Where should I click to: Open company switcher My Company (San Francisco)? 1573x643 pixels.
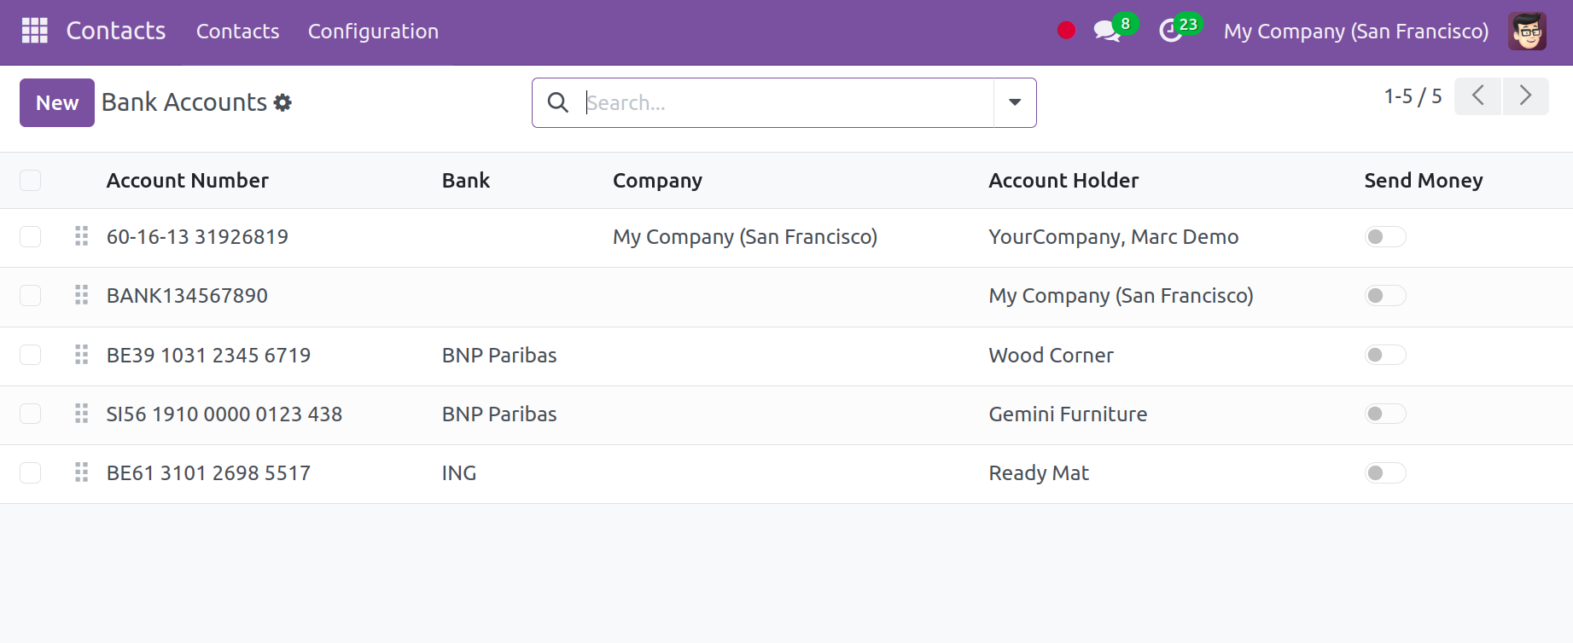[1355, 32]
